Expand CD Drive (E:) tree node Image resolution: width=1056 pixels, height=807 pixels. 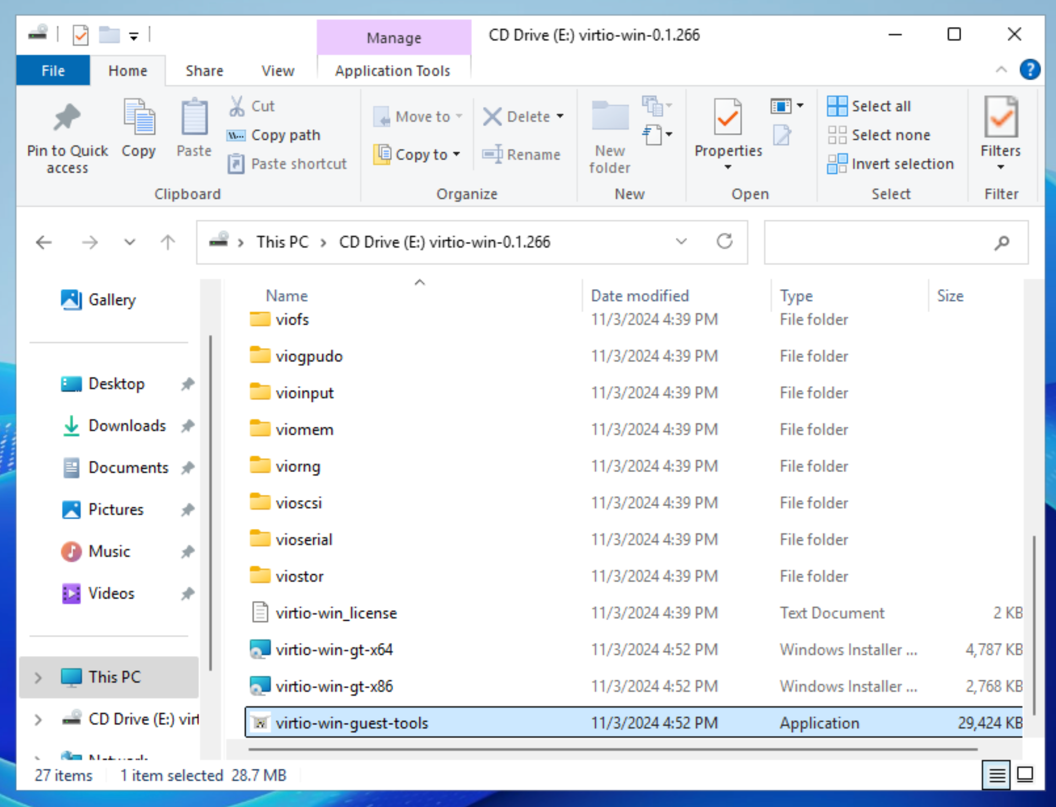point(38,719)
